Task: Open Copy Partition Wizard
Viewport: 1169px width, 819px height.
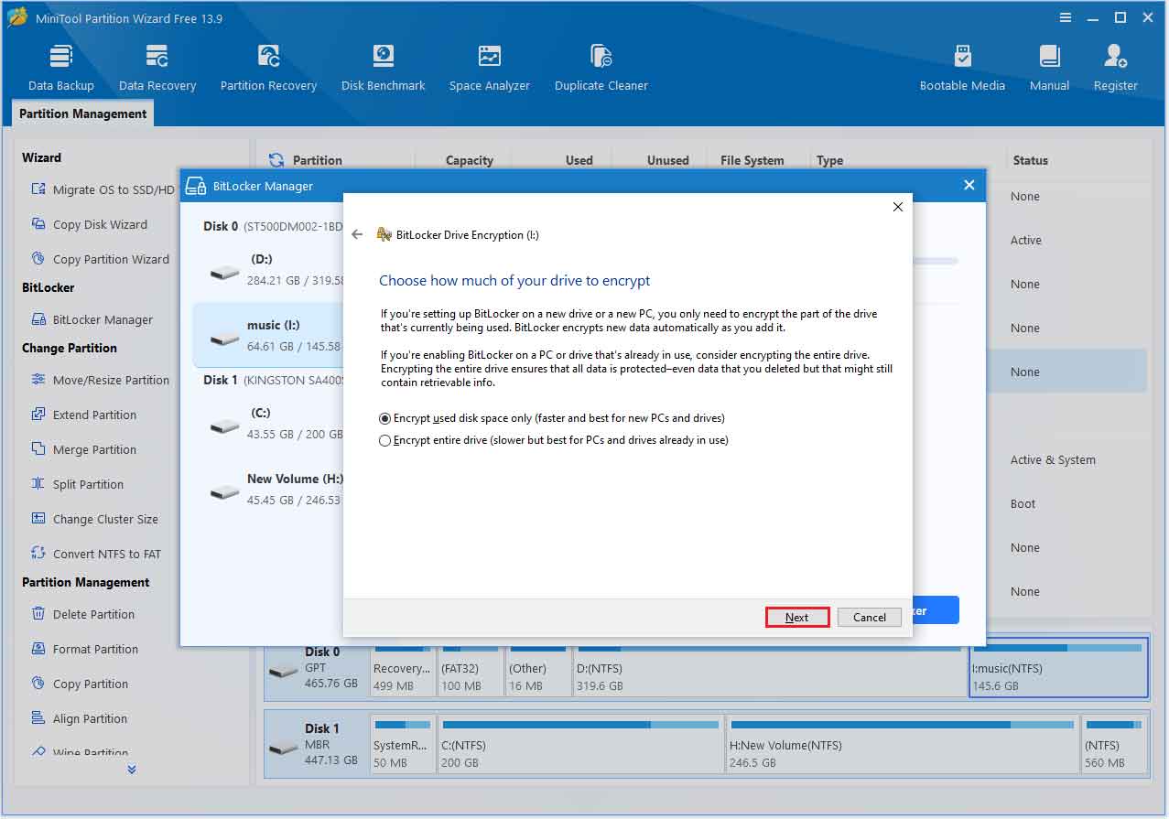Action: click(100, 259)
